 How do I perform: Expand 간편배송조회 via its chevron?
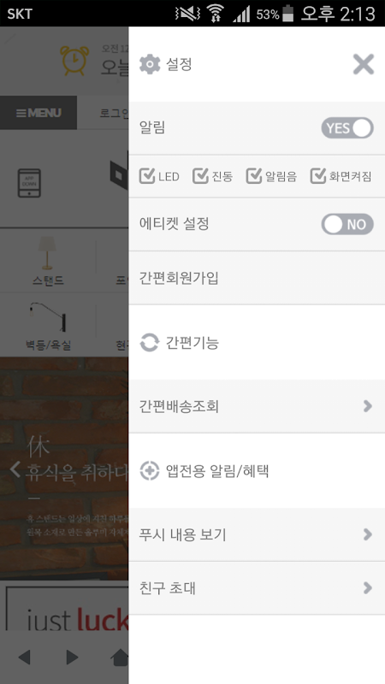(368, 406)
